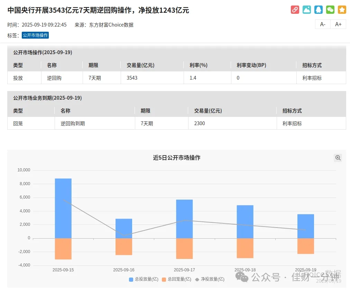The image size is (350, 291).
Task: Click the 名称 header in the first table
Action: [52, 65]
